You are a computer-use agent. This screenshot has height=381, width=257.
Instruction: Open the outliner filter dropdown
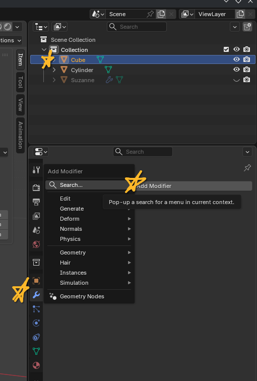point(235,27)
